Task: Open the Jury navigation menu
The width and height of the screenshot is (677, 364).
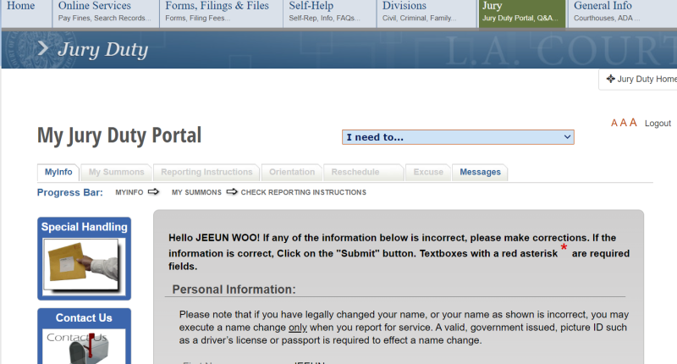Action: coord(522,13)
